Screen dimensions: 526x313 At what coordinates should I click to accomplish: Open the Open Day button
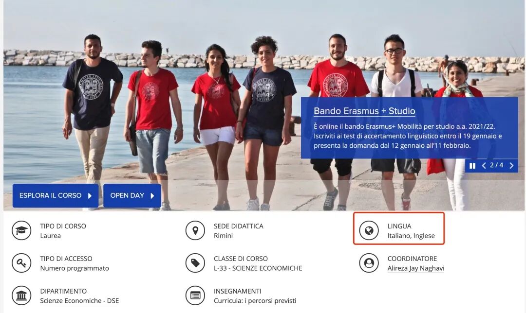click(132, 195)
